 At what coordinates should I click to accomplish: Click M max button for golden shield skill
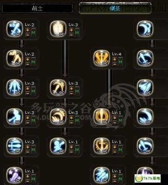pyautogui.click(x=77, y=33)
